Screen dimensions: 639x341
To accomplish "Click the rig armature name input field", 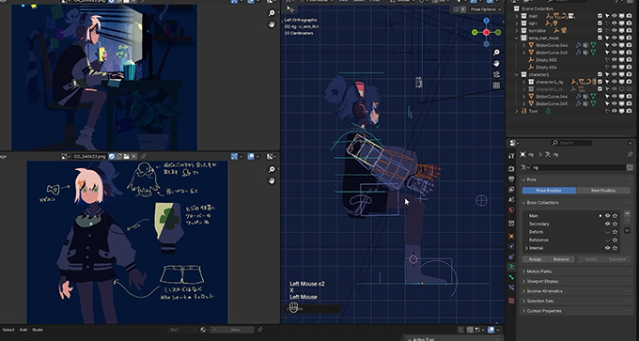I will click(578, 167).
